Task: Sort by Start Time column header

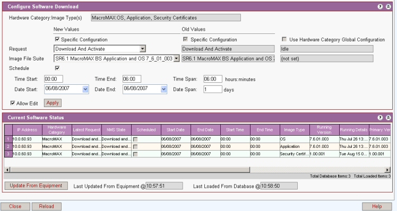Action: (235, 130)
